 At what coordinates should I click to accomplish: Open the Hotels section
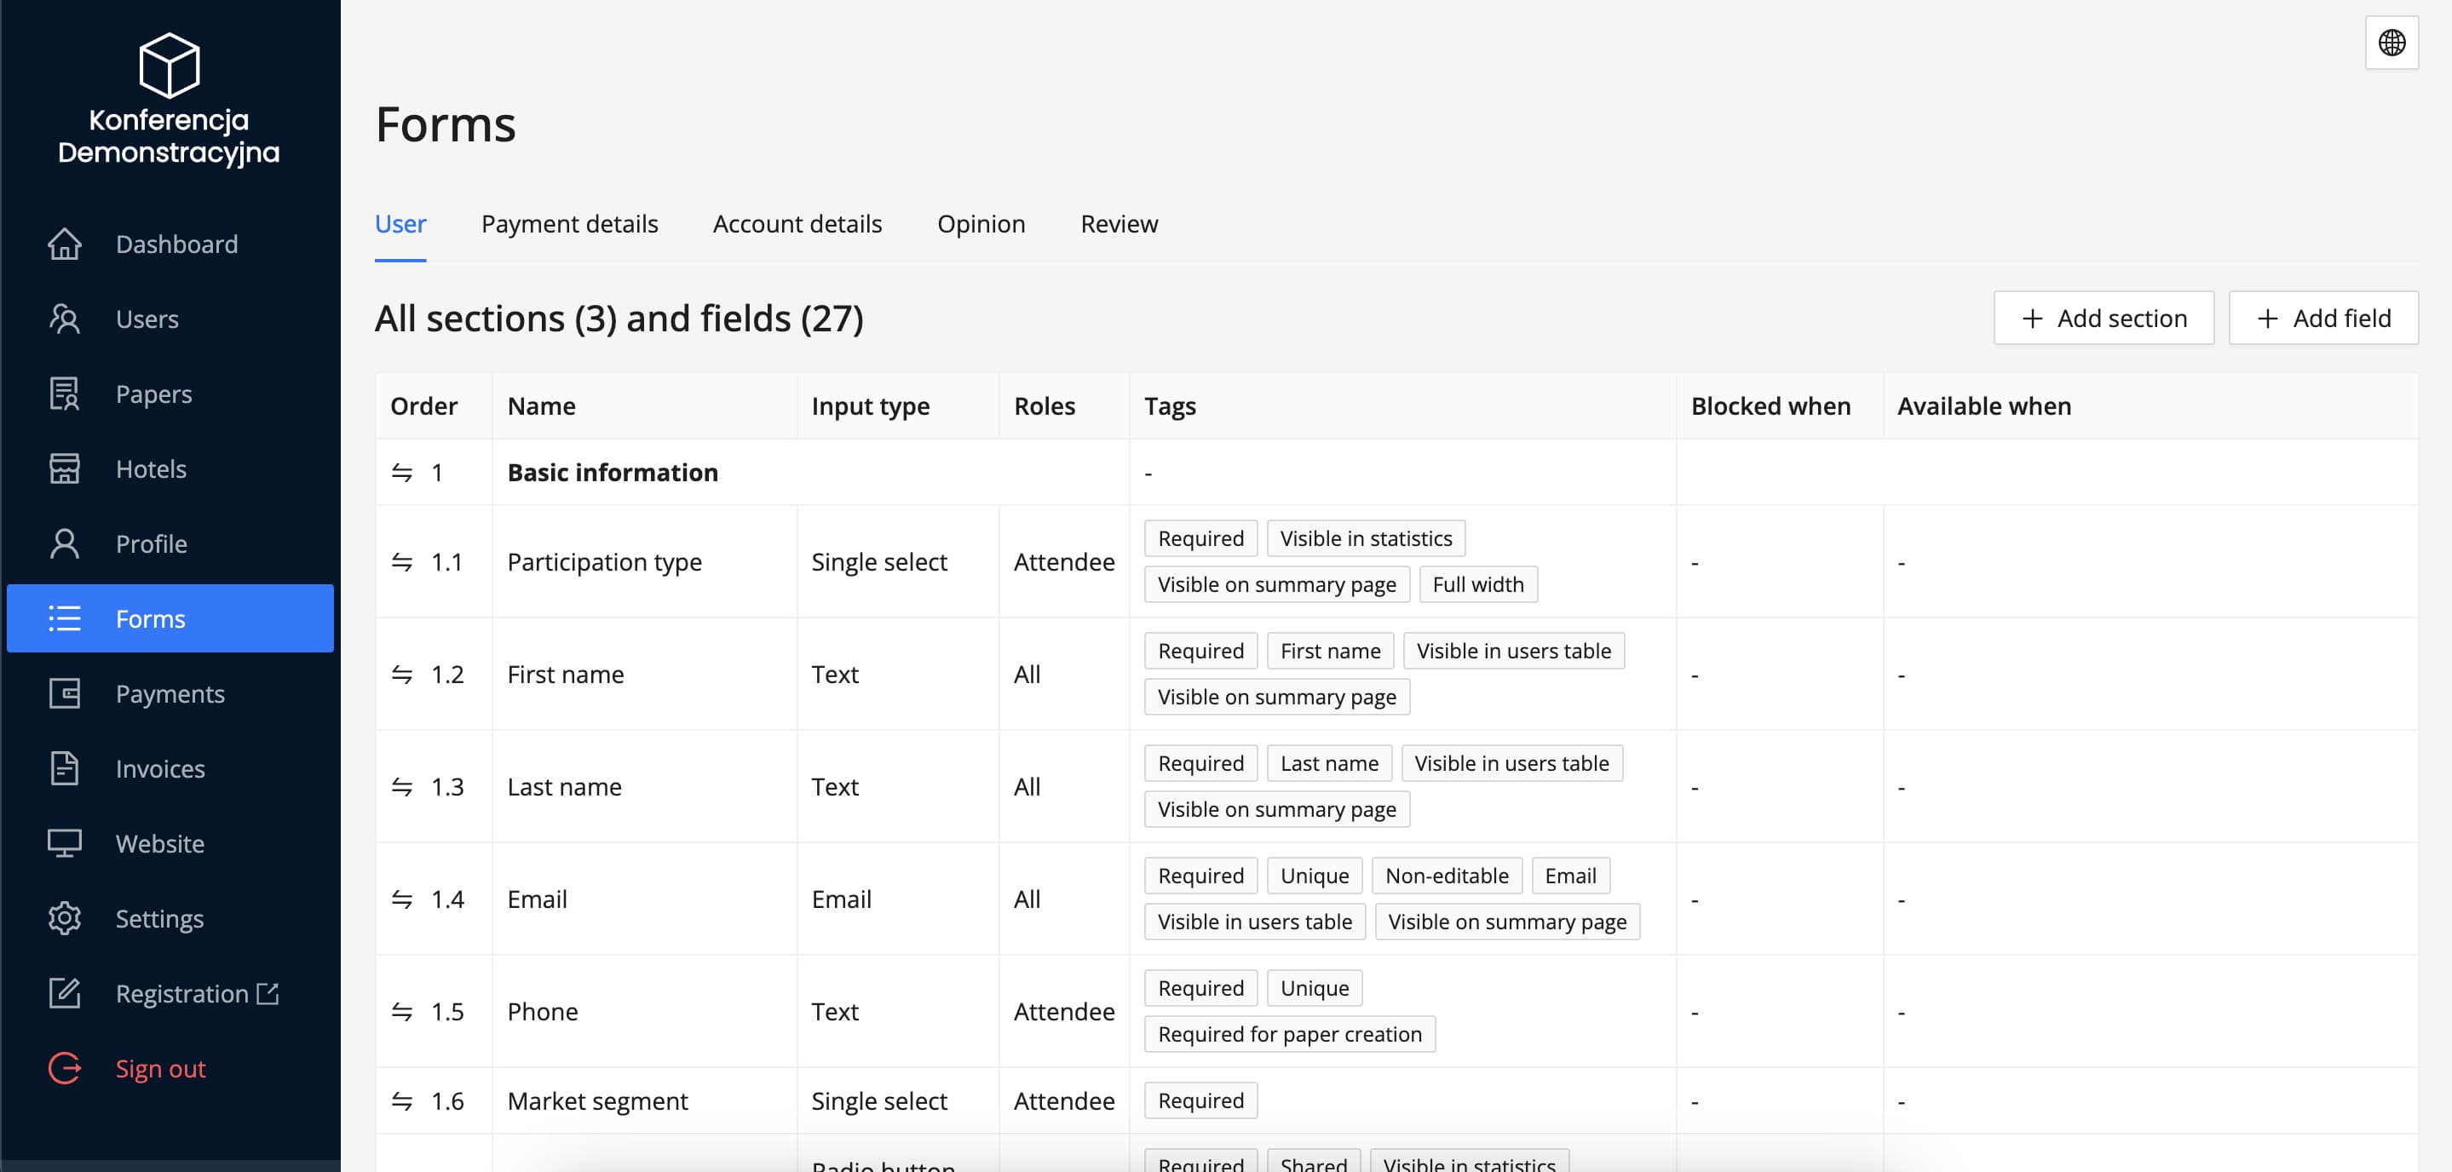(151, 468)
